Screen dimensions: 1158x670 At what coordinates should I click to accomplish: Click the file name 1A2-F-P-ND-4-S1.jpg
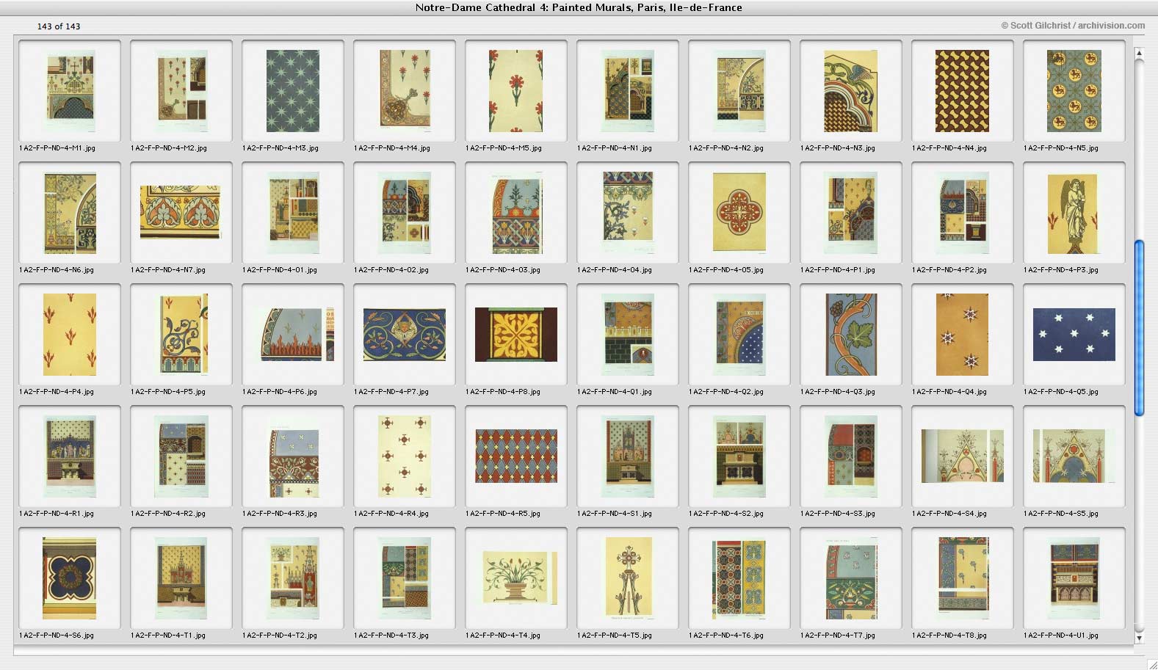(615, 514)
